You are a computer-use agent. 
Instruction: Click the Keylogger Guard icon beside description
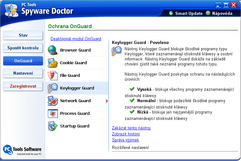coord(116,51)
